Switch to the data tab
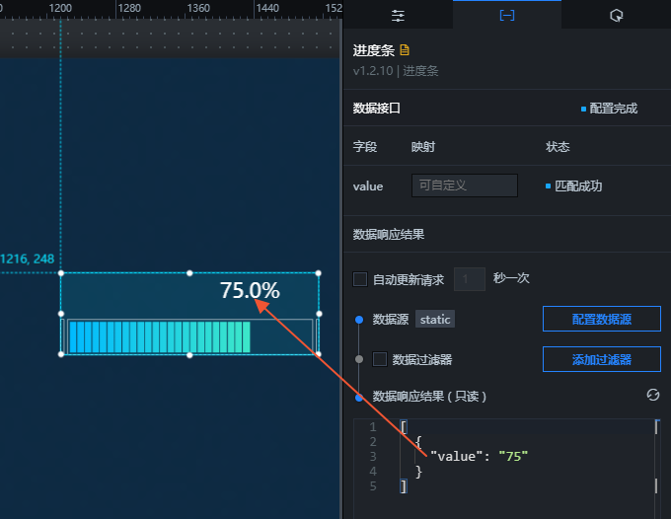The height and width of the screenshot is (519, 671). point(507,16)
